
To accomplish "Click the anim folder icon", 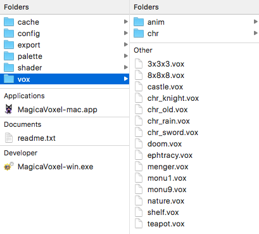I will 139,22.
